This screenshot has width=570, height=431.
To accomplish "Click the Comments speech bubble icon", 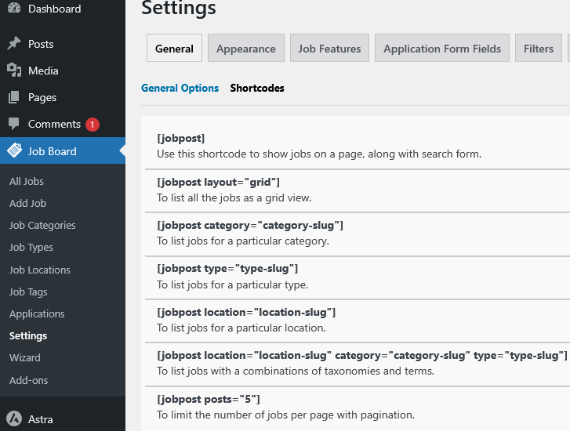I will (14, 125).
